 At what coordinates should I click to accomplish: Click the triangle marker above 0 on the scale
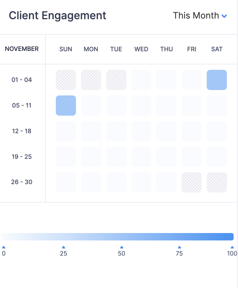[x=4, y=247]
